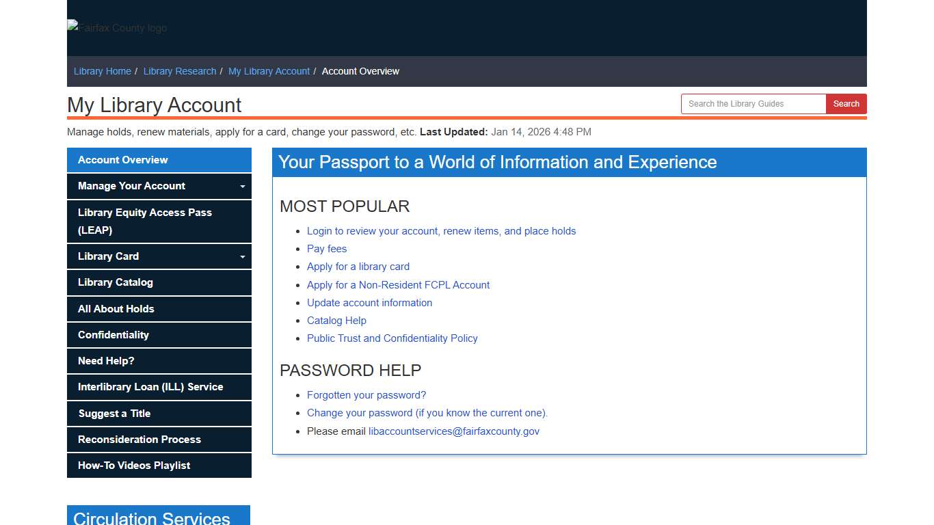Open the Library Catalog page
Image resolution: width=934 pixels, height=525 pixels.
(x=114, y=282)
